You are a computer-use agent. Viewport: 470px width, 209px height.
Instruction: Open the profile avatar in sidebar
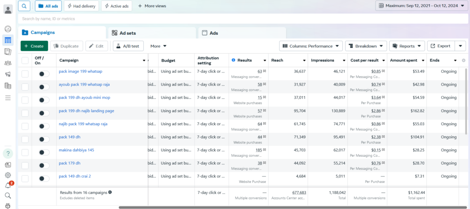[x=8, y=9]
